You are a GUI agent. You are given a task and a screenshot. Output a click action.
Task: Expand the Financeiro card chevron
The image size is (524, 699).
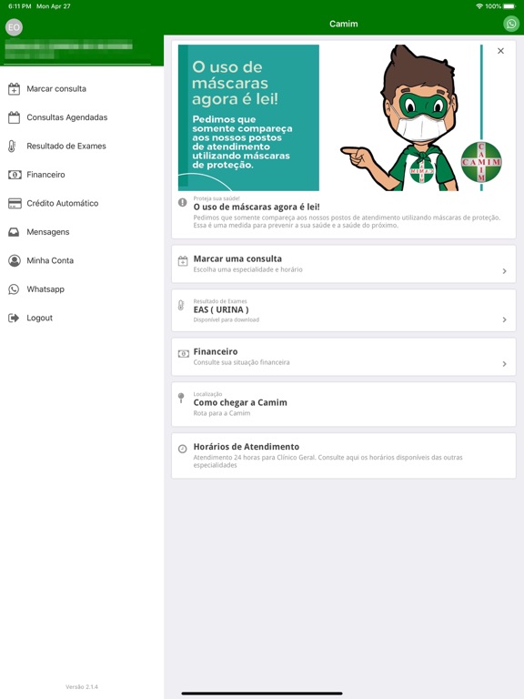click(504, 364)
